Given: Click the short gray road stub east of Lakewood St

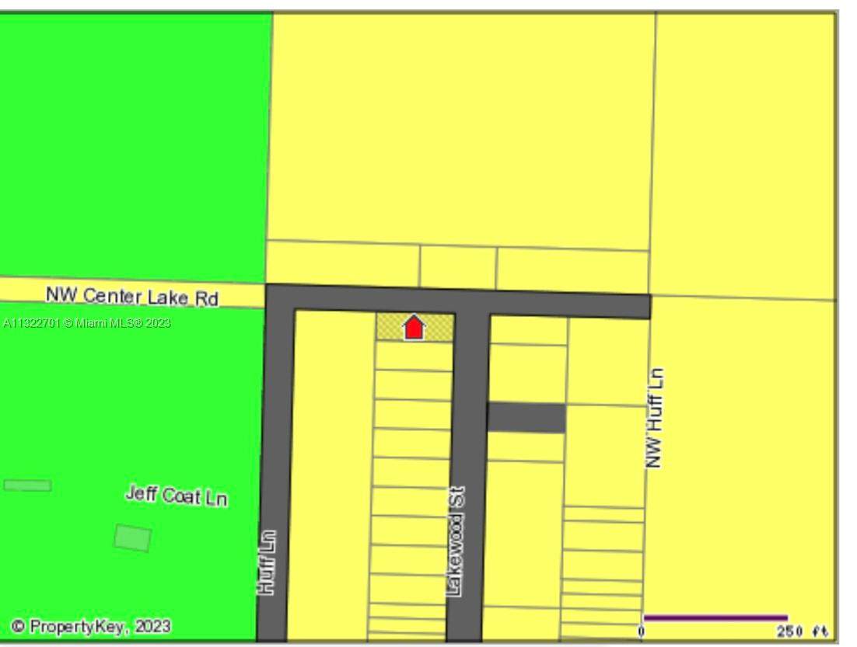Looking at the screenshot, I should 526,417.
